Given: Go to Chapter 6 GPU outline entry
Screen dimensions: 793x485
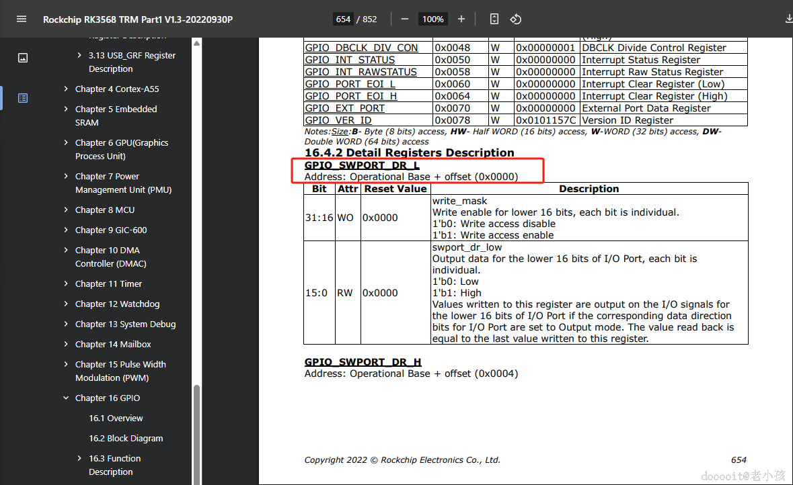Looking at the screenshot, I should (x=121, y=150).
